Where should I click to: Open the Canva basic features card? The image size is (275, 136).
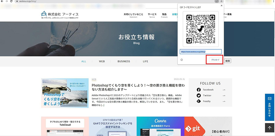pyautogui.click(x=160, y=126)
